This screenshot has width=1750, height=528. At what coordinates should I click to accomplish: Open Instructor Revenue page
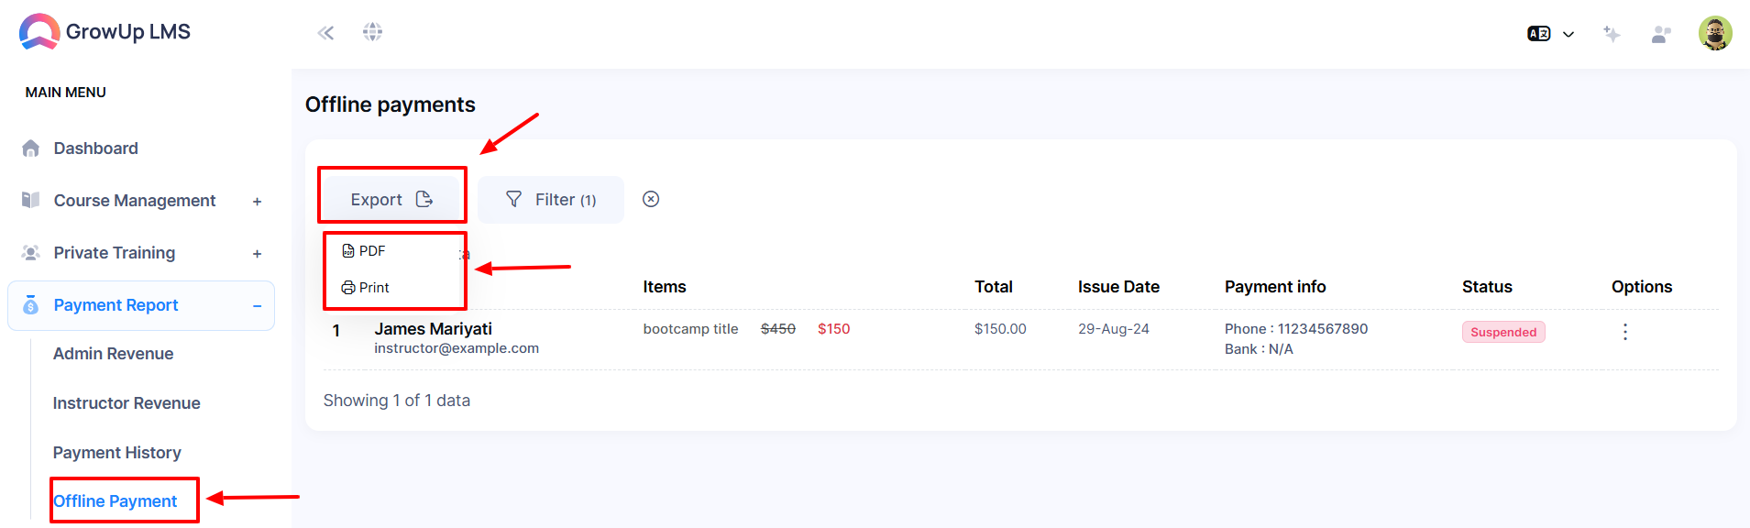[127, 403]
